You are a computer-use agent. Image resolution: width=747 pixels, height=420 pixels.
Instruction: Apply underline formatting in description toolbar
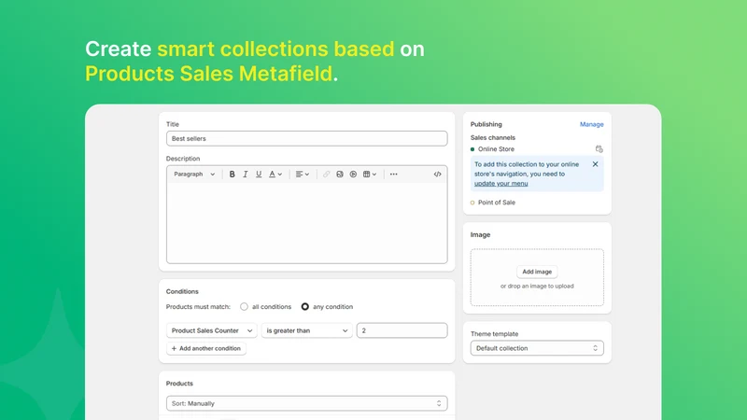(x=259, y=175)
